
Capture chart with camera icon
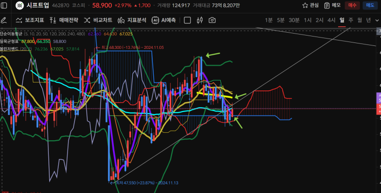212,20
